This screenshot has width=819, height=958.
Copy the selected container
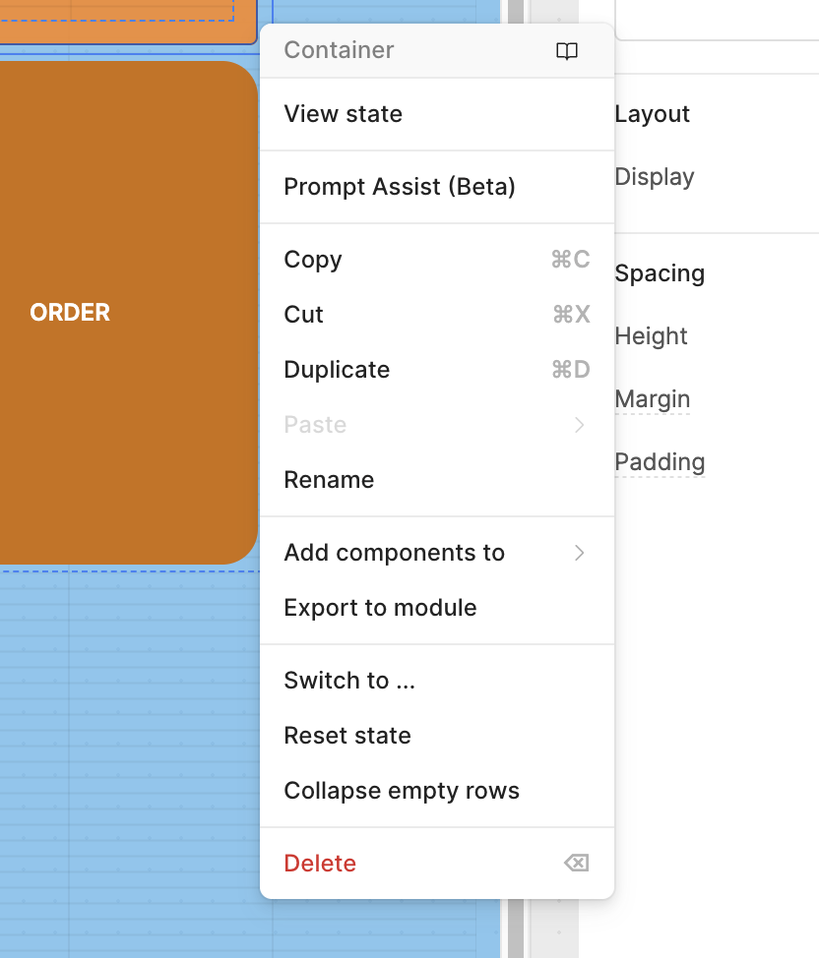point(313,260)
